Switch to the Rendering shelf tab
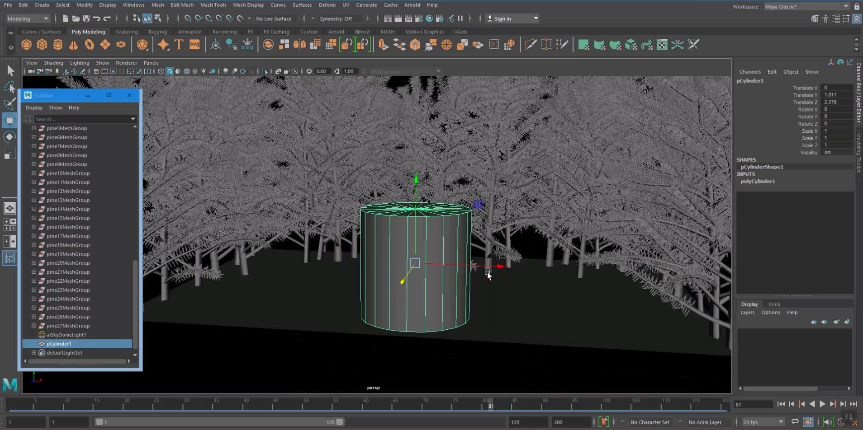Screen dimensions: 863x430 (x=224, y=32)
